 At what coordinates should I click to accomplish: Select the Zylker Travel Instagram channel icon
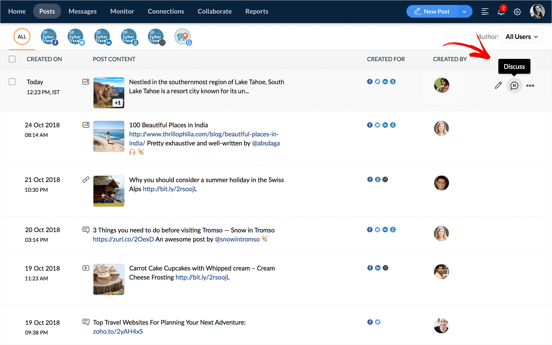pos(156,37)
